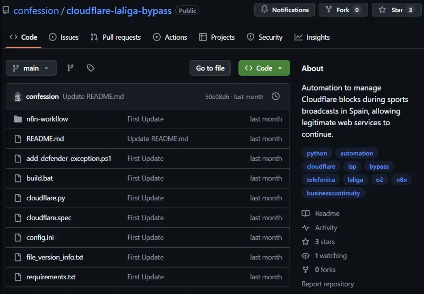Click the n8n-workflow folder icon

pos(18,119)
